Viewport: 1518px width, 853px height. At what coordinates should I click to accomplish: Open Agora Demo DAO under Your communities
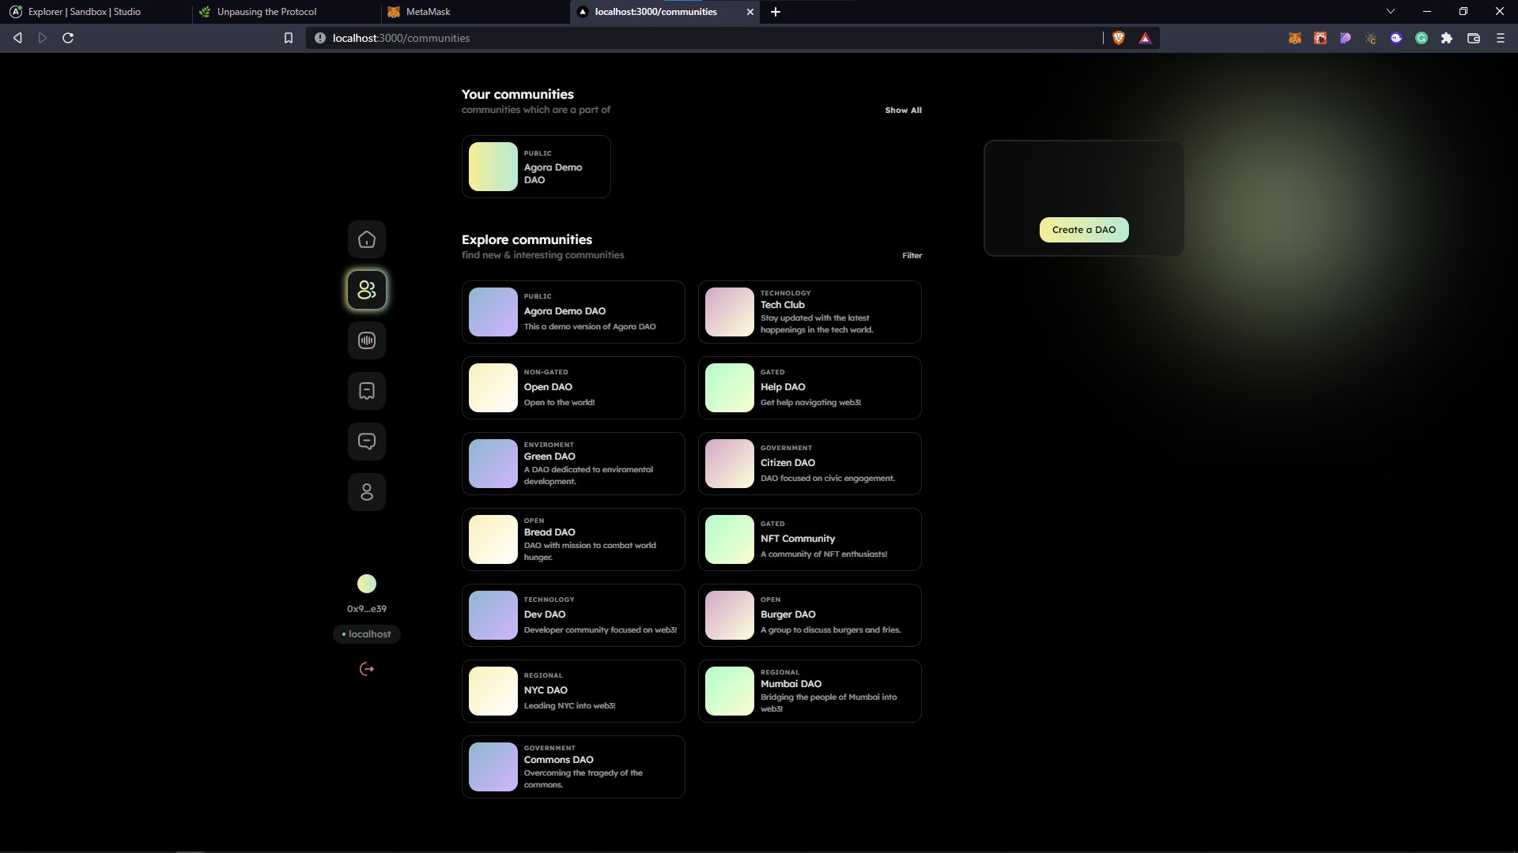pyautogui.click(x=536, y=167)
